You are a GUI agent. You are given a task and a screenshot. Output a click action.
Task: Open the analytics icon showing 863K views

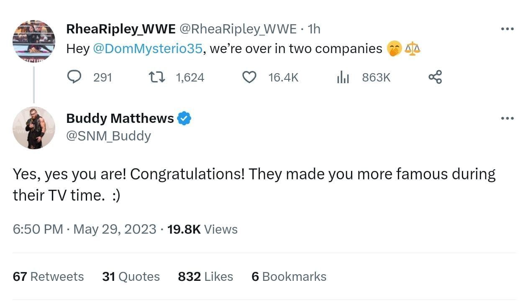pos(343,77)
